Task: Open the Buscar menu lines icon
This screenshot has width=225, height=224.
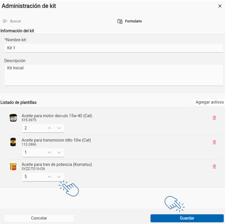Action: pos(5,21)
